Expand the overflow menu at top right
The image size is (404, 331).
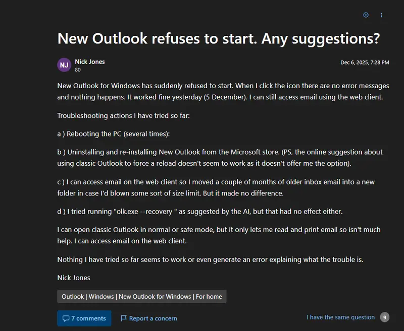tap(381, 15)
